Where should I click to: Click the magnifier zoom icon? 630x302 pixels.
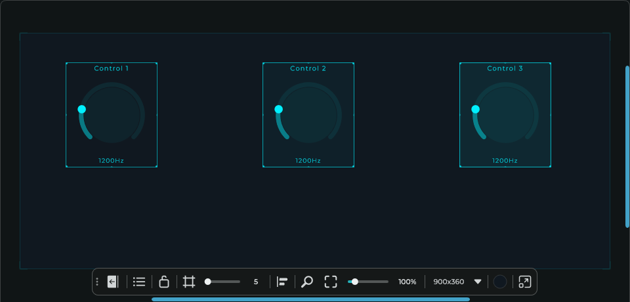307,282
